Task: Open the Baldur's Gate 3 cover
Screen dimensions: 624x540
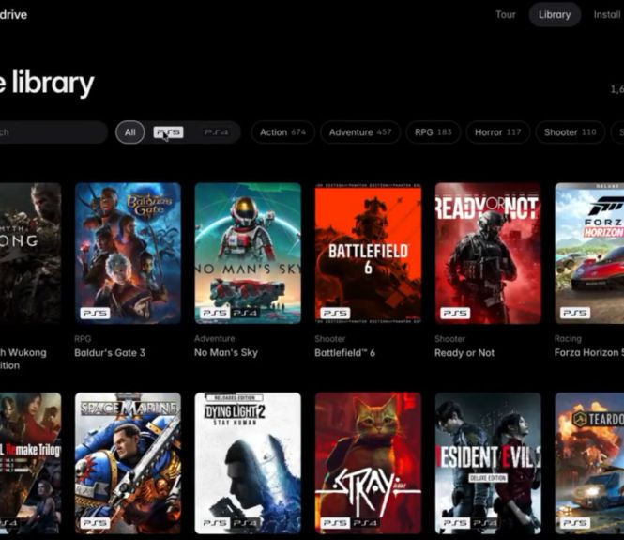Action: tap(128, 254)
